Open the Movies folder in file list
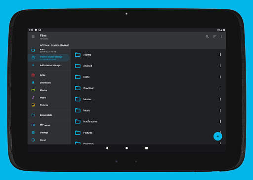253x180 pixels. 148,99
